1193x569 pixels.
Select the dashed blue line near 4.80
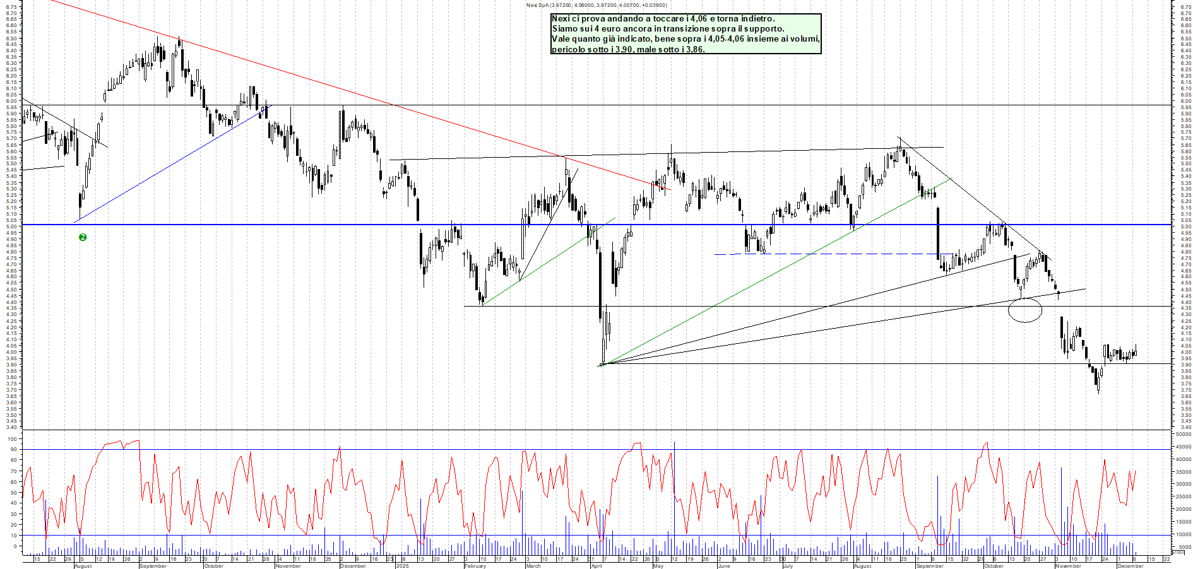tap(821, 254)
